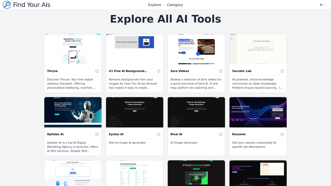Open the language translate dropdown
This screenshot has width=331, height=186.
click(322, 5)
